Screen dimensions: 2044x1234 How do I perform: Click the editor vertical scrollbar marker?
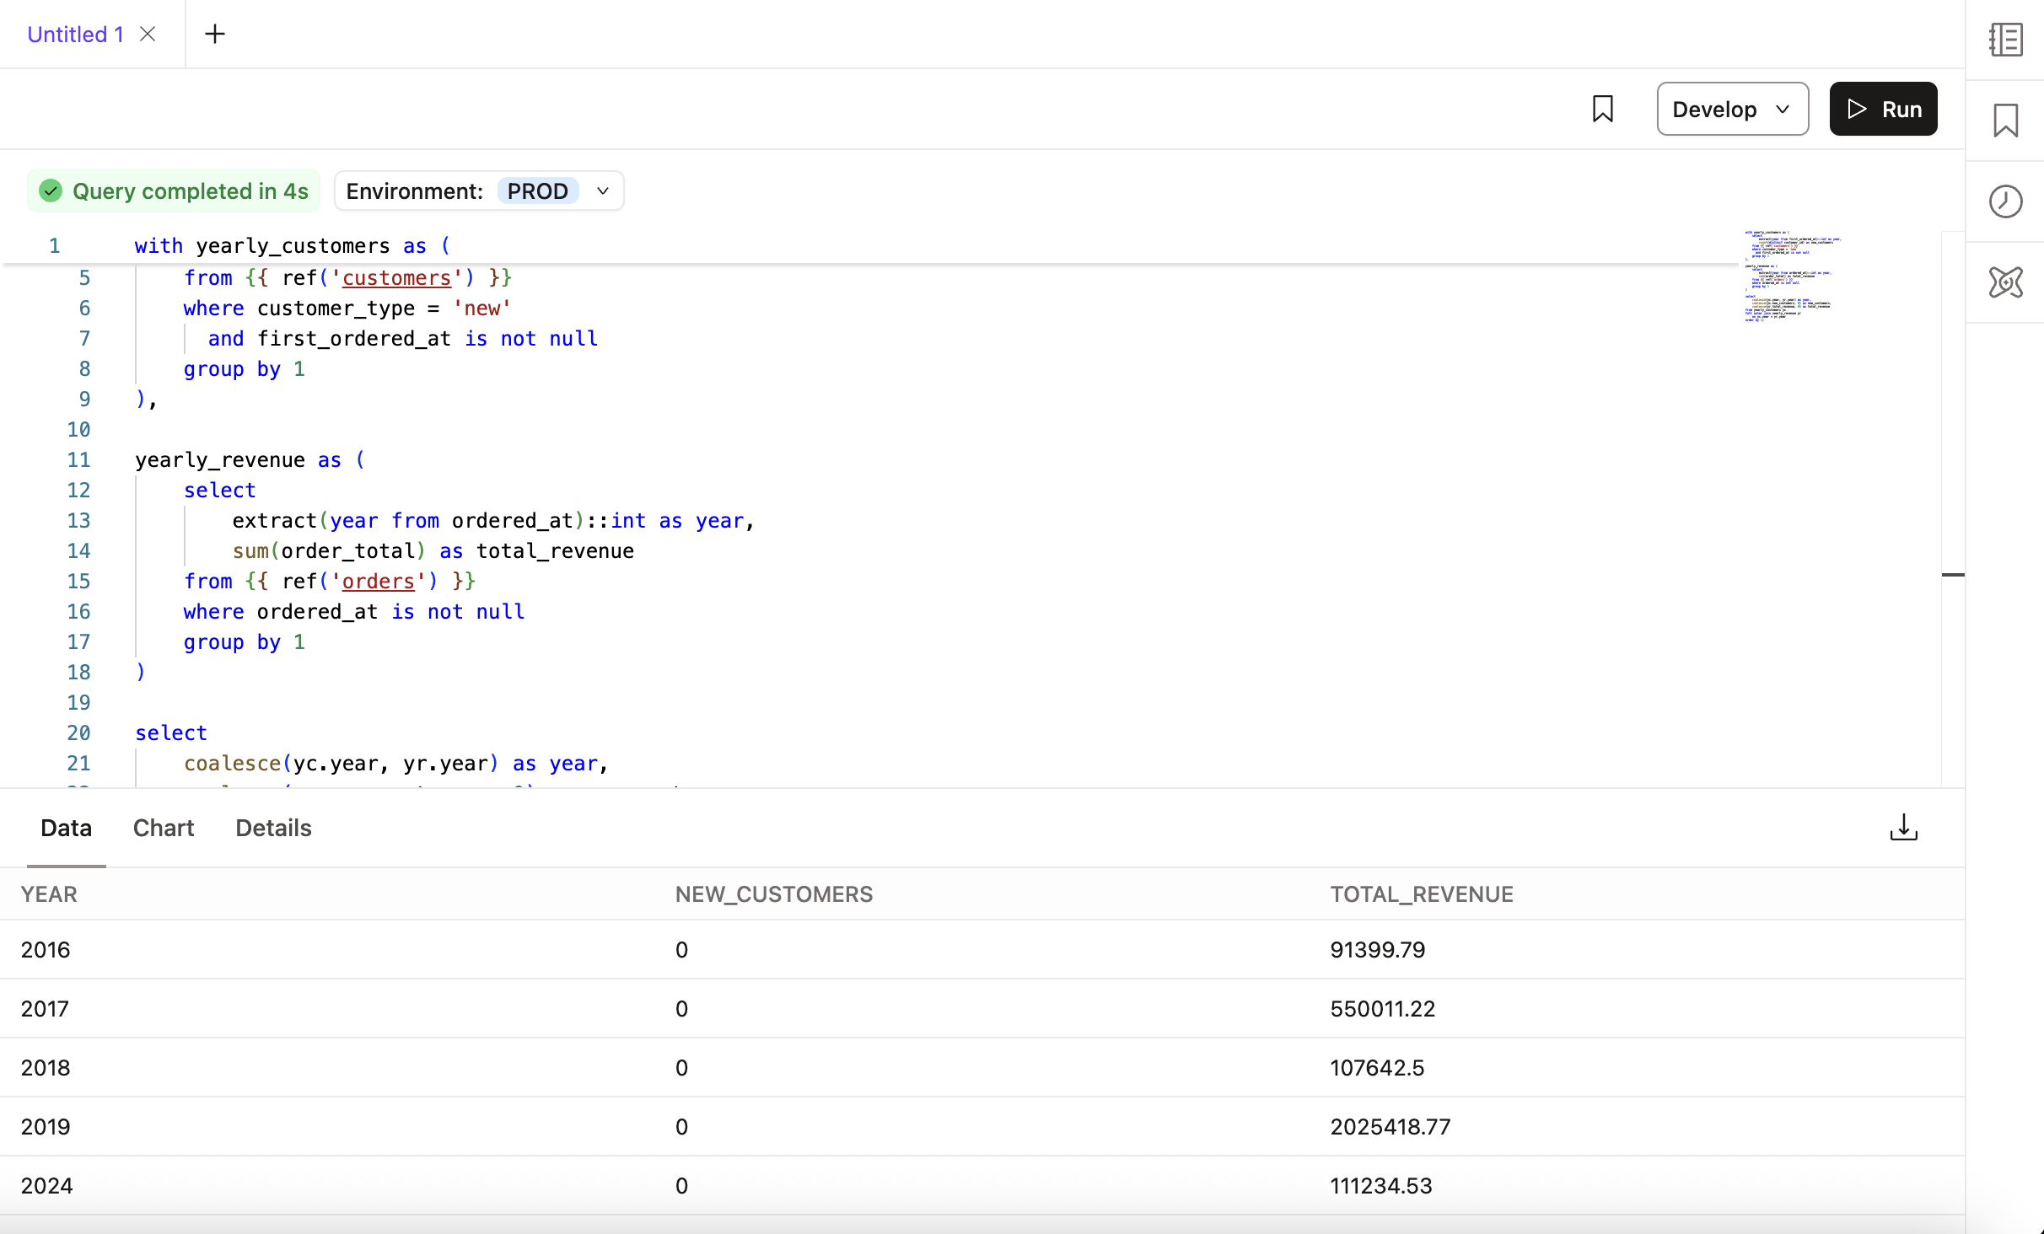(1953, 575)
